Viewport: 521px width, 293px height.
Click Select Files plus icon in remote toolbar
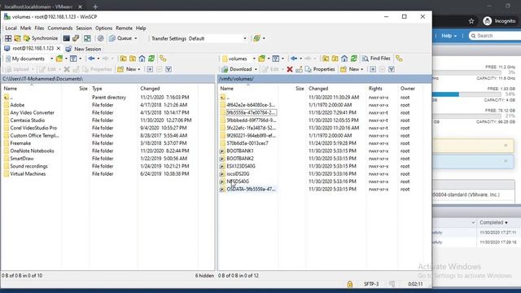(x=373, y=69)
